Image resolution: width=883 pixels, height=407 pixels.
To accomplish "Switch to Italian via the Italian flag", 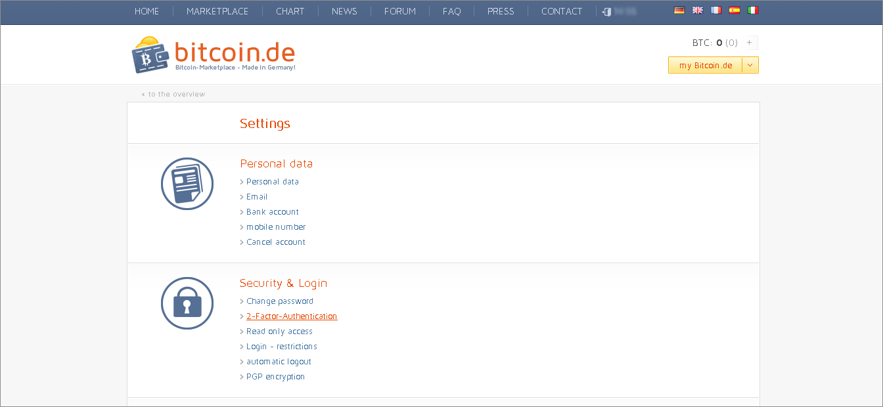I will point(753,11).
